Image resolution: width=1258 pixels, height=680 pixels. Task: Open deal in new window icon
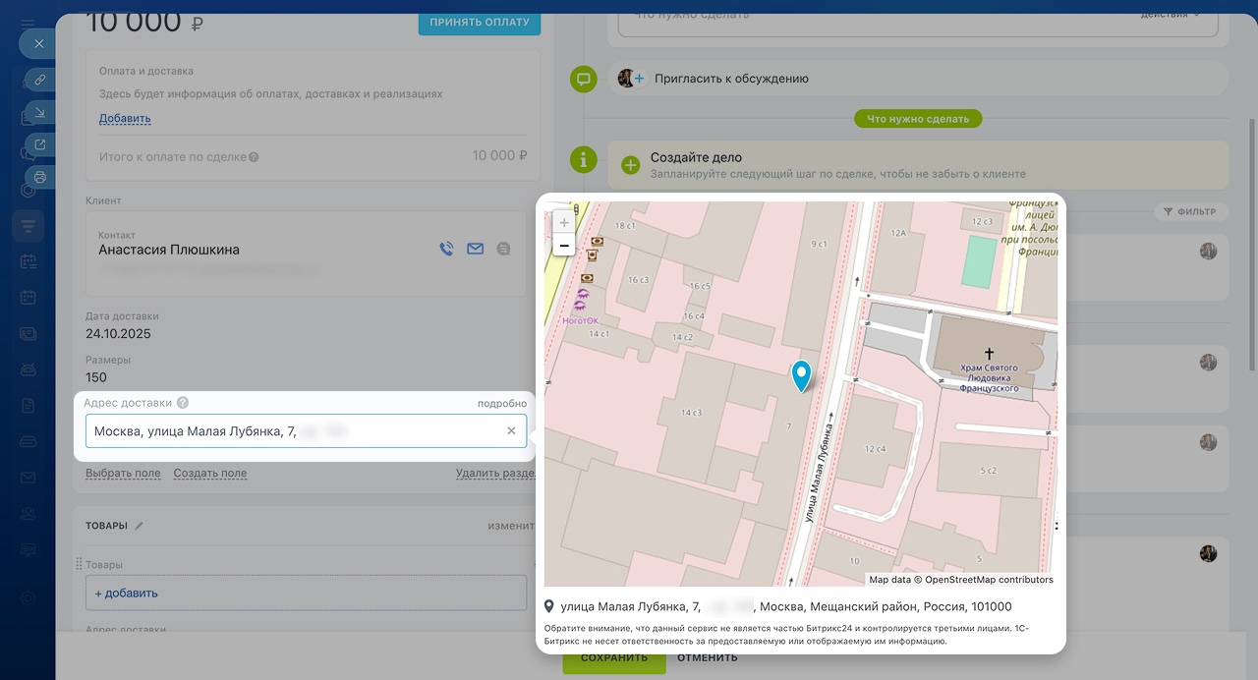39,144
